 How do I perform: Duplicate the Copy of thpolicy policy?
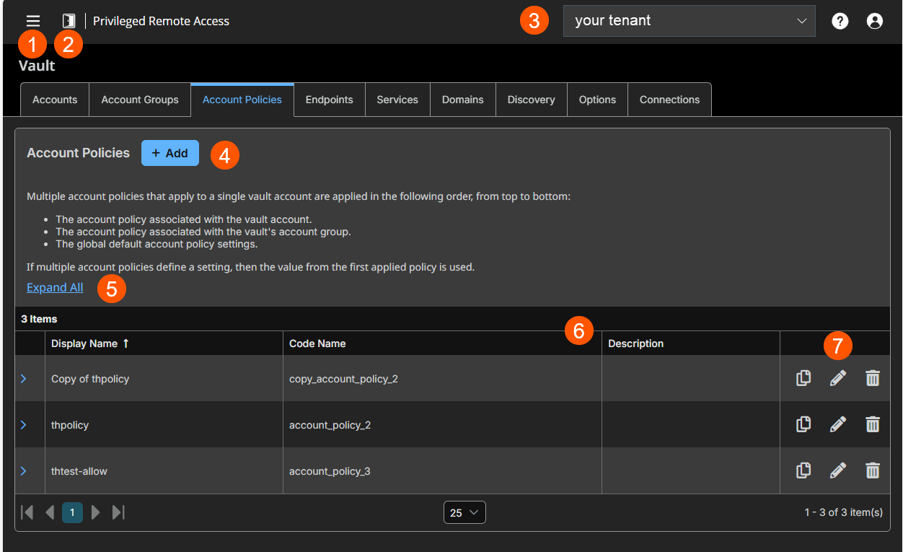click(803, 377)
